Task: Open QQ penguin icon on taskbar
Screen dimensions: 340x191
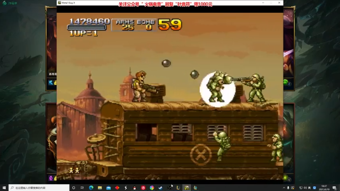Action: tap(134, 188)
